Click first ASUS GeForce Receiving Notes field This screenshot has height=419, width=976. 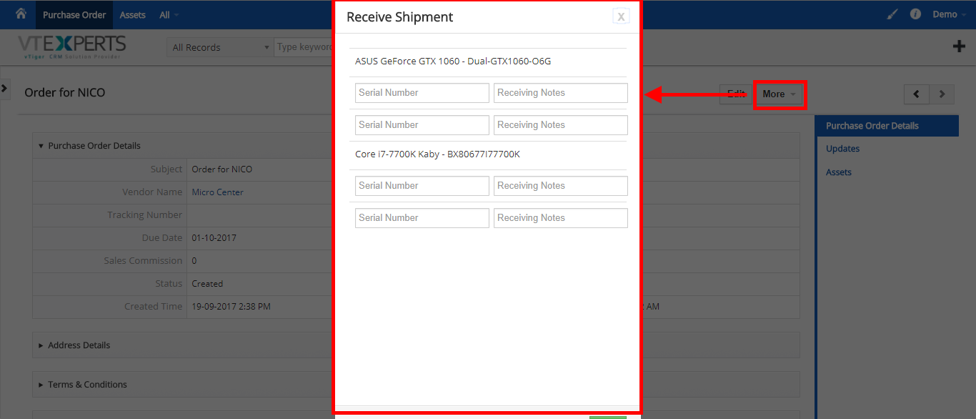click(x=561, y=93)
